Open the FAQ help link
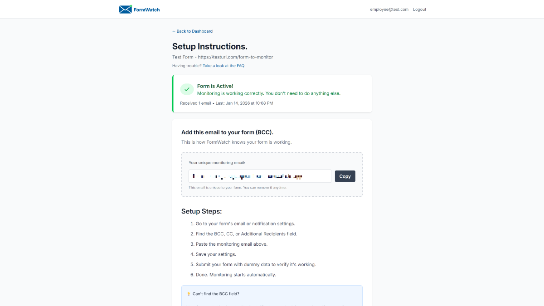This screenshot has height=306, width=544. tap(223, 66)
